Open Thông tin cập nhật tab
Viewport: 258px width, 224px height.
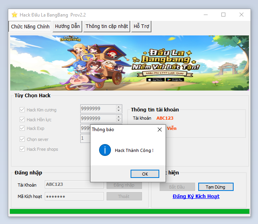(107, 26)
